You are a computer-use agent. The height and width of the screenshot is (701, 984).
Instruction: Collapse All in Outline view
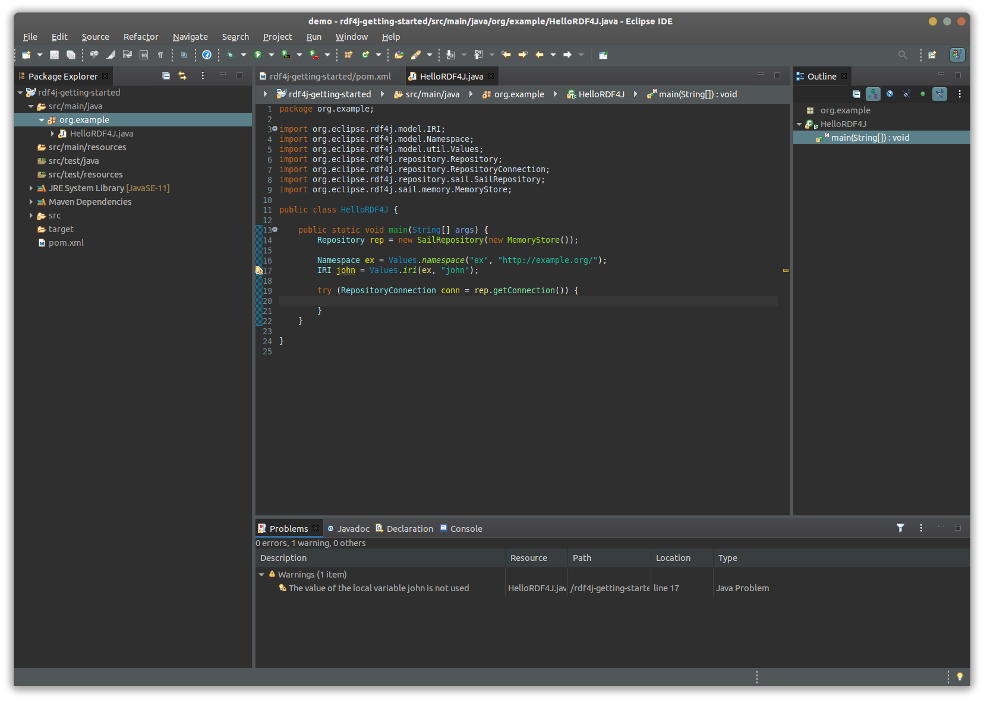(x=856, y=94)
